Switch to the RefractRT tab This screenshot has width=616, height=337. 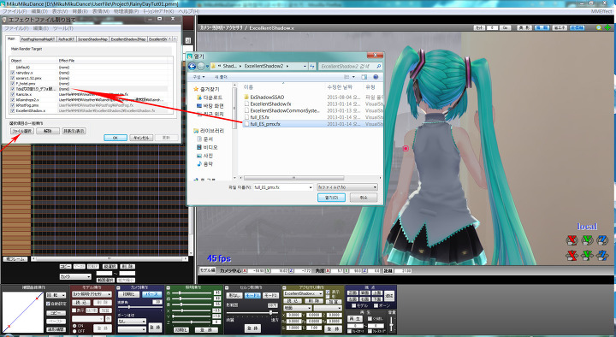67,39
